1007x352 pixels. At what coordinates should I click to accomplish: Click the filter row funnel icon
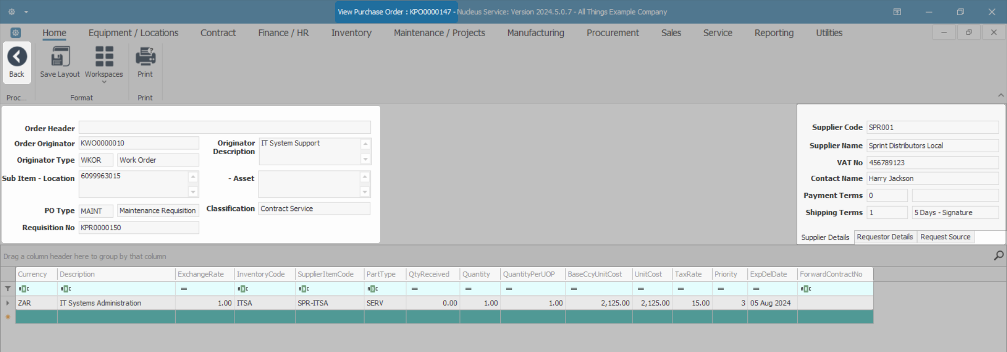pyautogui.click(x=8, y=289)
